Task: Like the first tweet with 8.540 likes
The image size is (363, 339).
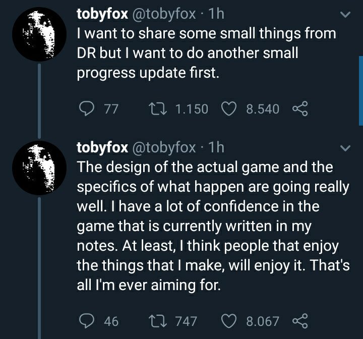Action: coord(229,108)
